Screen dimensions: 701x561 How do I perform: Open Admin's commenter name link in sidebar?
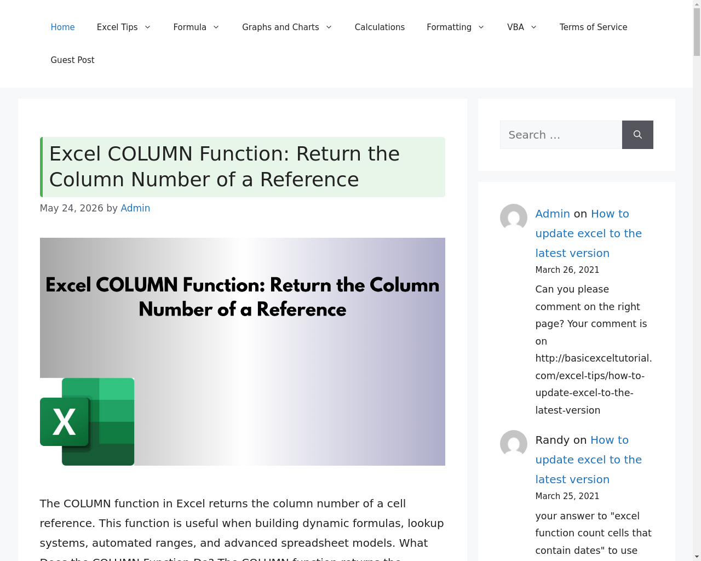(x=553, y=214)
